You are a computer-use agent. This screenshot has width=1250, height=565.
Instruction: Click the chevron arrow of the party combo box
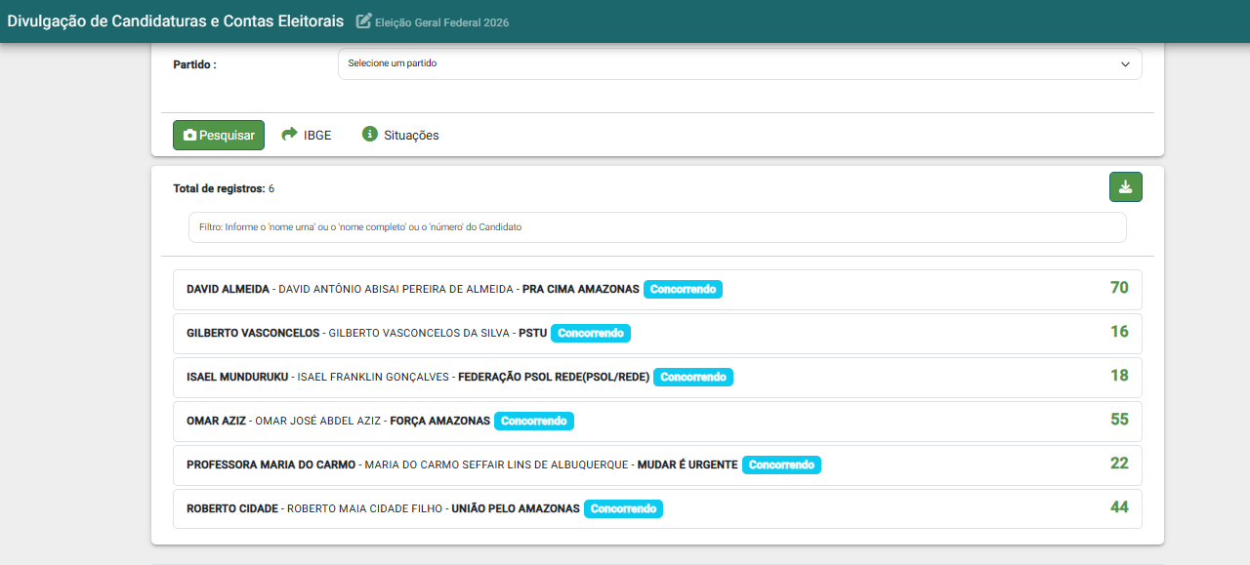coord(1125,63)
